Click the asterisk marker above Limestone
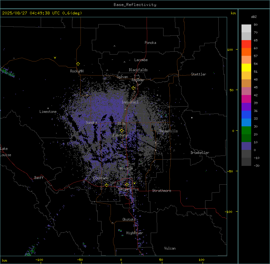270x264 pixels. (x=48, y=108)
